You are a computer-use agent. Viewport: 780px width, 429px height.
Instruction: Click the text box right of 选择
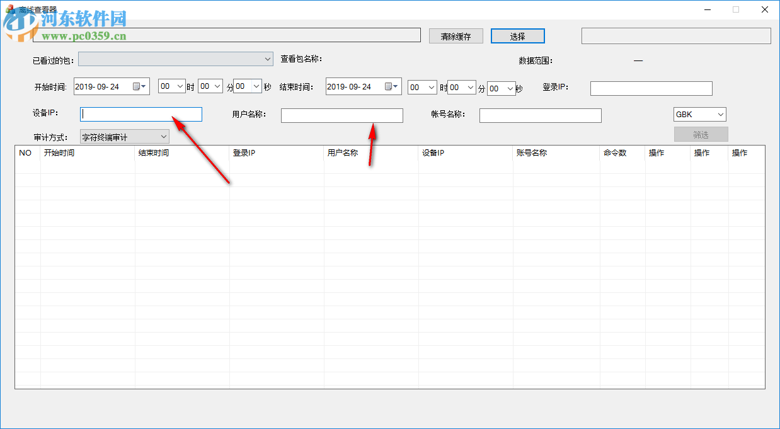coord(676,36)
